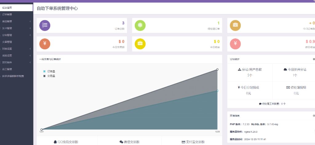Click the yellow briefcase icon for 今日收益
Image resolution: width=315 pixels, height=145 pixels.
[x=140, y=44]
